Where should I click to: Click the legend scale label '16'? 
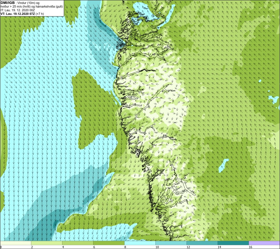[x=250, y=247]
